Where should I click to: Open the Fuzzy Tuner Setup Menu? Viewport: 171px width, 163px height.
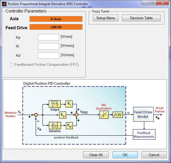(x=106, y=18)
